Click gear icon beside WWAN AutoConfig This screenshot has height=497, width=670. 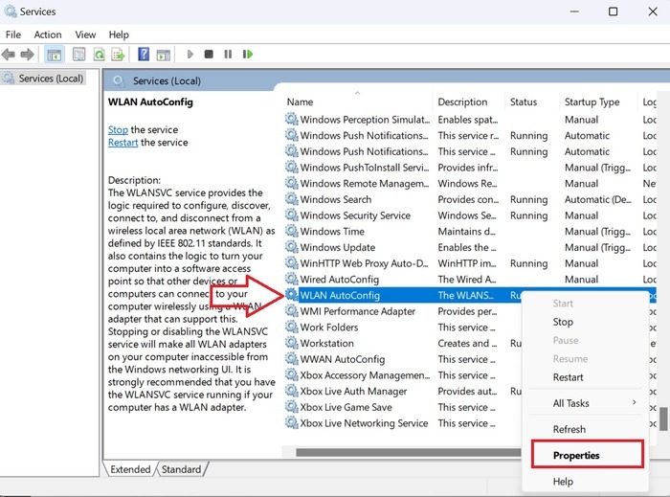(291, 359)
